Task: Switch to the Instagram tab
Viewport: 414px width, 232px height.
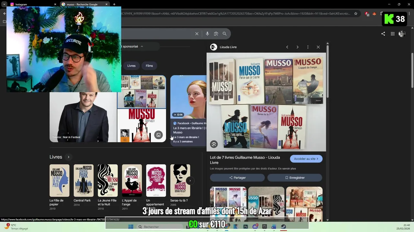Action: tap(32, 5)
